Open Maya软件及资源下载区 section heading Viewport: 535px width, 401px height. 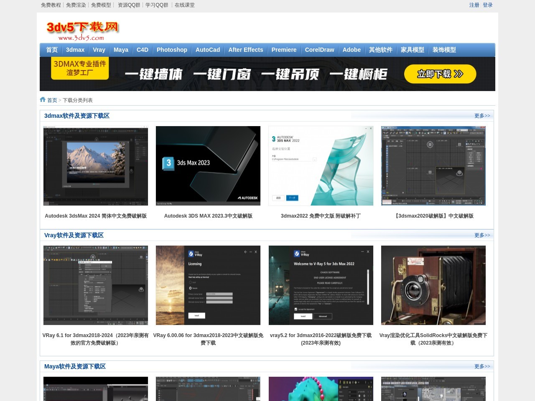(x=75, y=366)
